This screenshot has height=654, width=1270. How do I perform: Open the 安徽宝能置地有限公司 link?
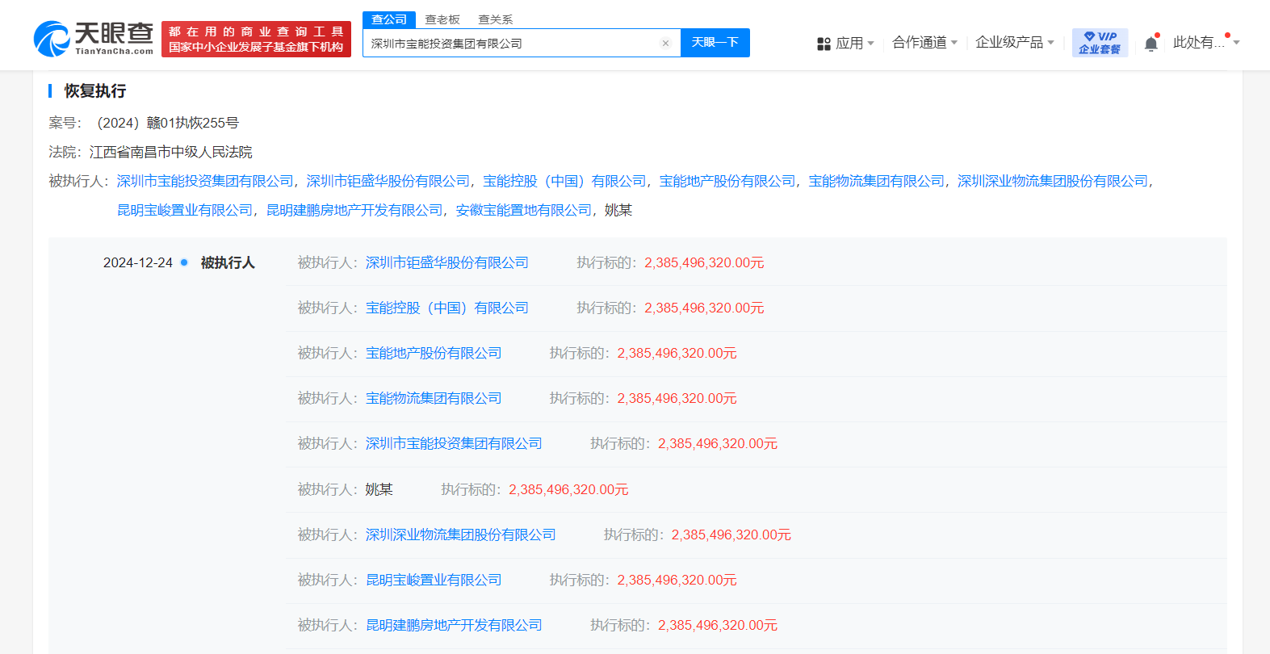click(x=524, y=210)
